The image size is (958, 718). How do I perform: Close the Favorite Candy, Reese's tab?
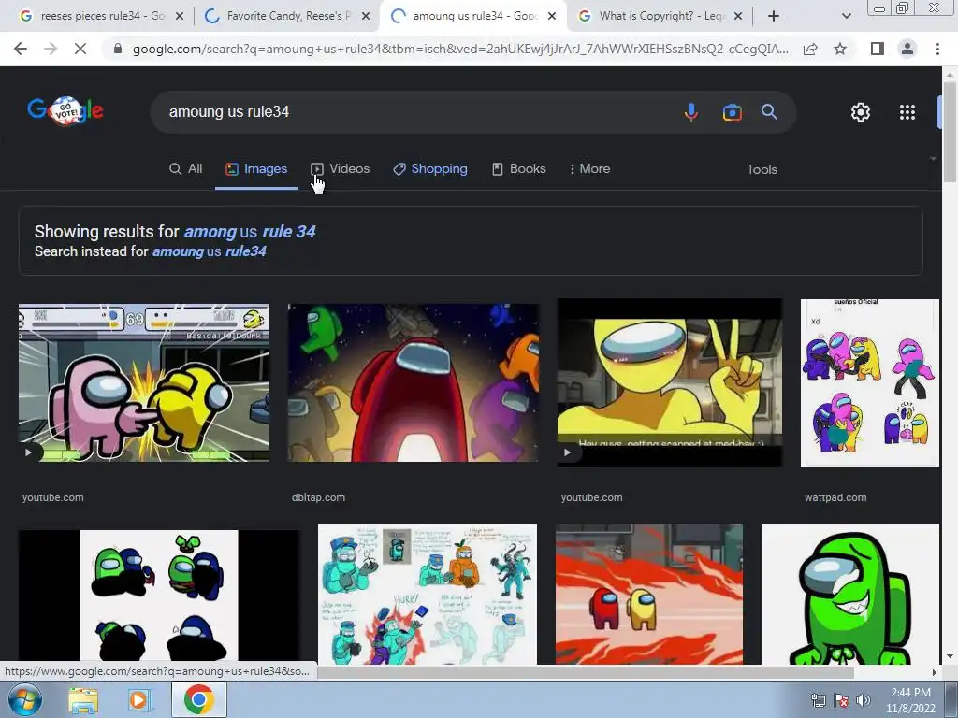coord(366,17)
